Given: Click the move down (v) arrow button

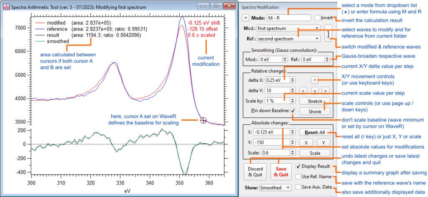Looking at the screenshot, I should tap(314, 91).
